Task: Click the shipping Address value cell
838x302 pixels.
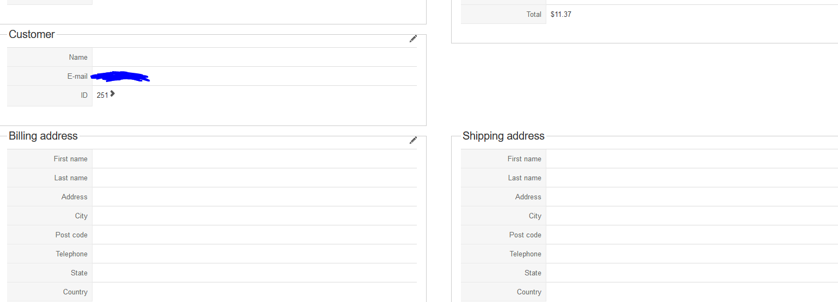Action: (x=691, y=197)
